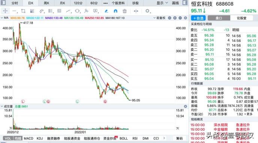Collapse the 成交量 volume panel
258x143 pixels.
point(2,106)
